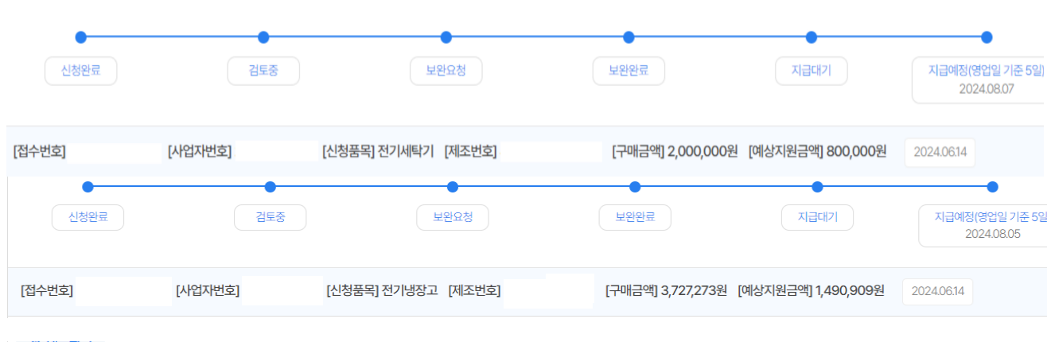Click the 접수번호 field in the 전기세탁기 row

point(114,152)
